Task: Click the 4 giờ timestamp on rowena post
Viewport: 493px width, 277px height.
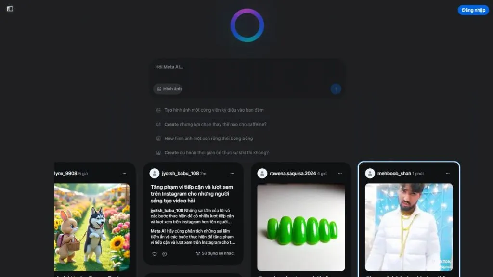Action: [322, 173]
